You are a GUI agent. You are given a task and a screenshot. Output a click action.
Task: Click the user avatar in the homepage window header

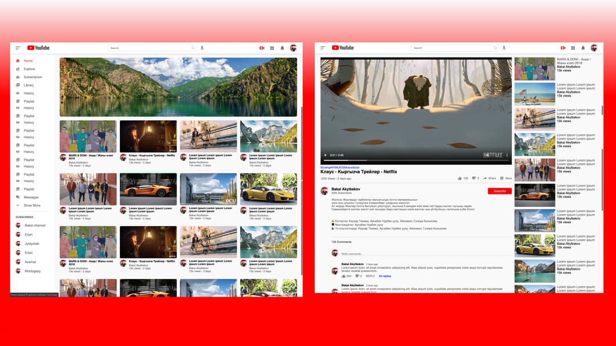293,48
